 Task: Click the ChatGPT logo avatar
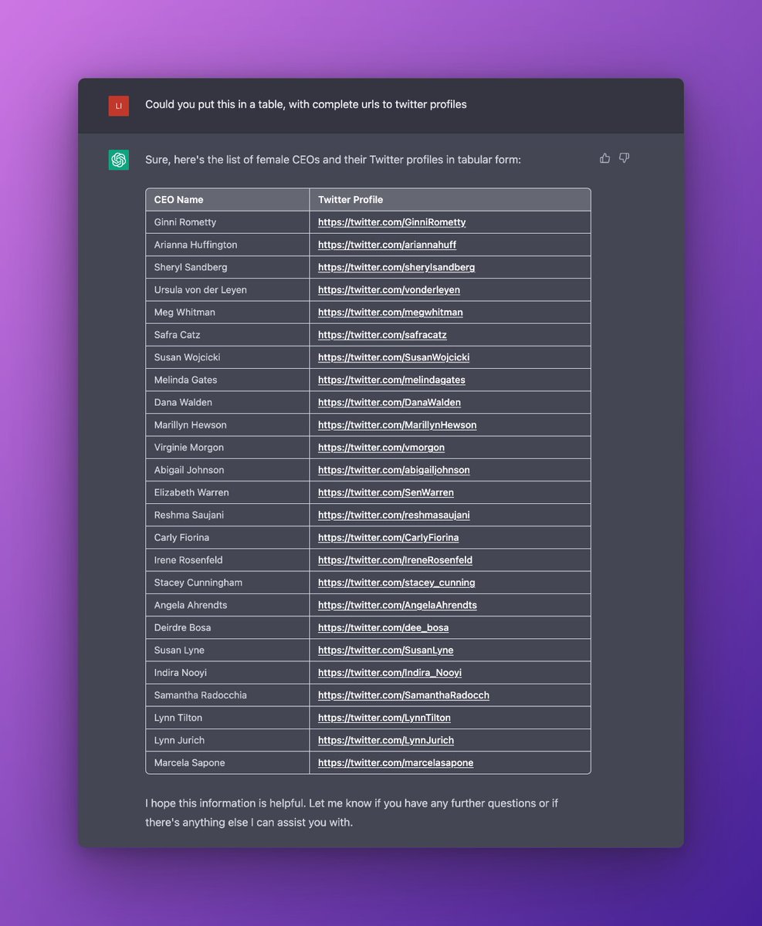pyautogui.click(x=118, y=160)
